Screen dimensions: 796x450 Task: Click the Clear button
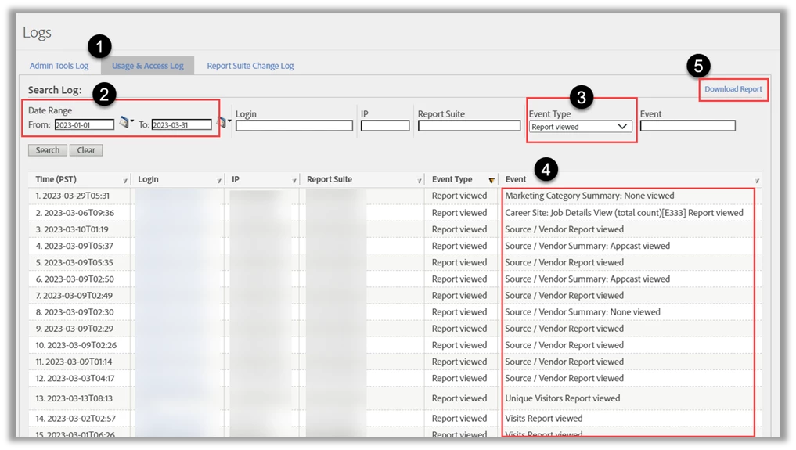pyautogui.click(x=86, y=150)
